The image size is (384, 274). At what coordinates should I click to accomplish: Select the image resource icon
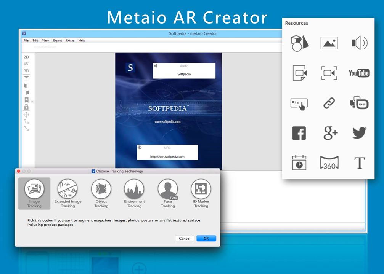click(329, 43)
